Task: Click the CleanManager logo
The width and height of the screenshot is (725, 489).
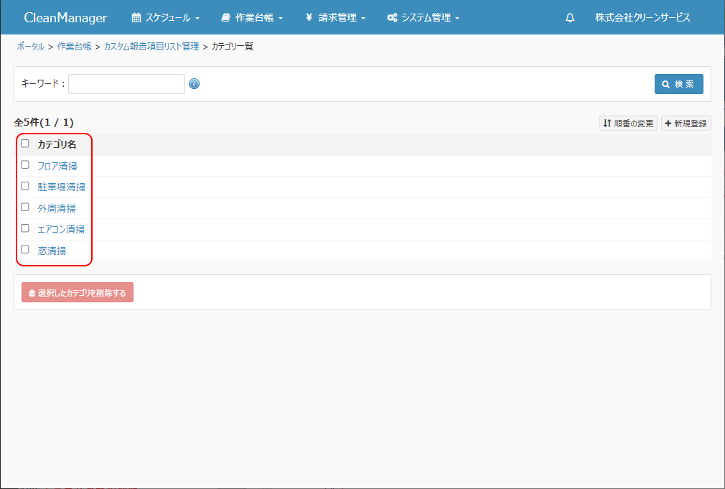Action: [x=65, y=18]
